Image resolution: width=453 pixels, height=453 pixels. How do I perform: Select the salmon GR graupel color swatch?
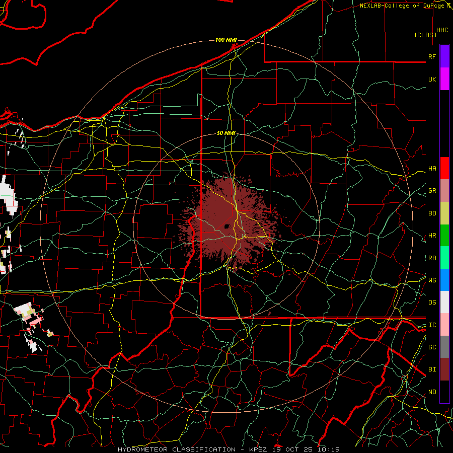point(444,191)
